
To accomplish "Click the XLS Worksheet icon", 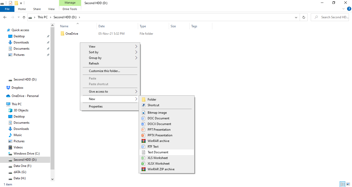I will 144,158.
